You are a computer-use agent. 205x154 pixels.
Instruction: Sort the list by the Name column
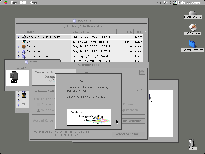pyautogui.click(x=44, y=32)
